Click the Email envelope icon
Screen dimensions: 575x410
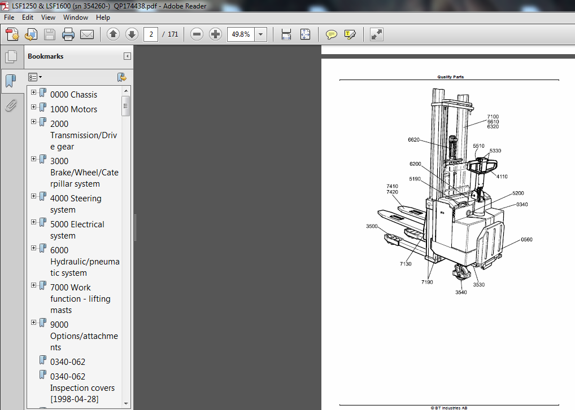click(87, 34)
